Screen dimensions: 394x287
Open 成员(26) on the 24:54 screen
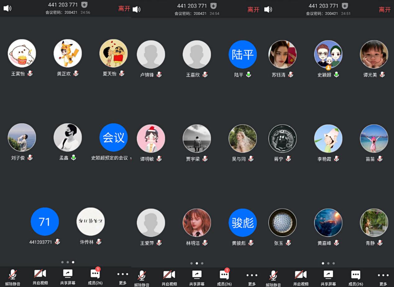(x=224, y=277)
